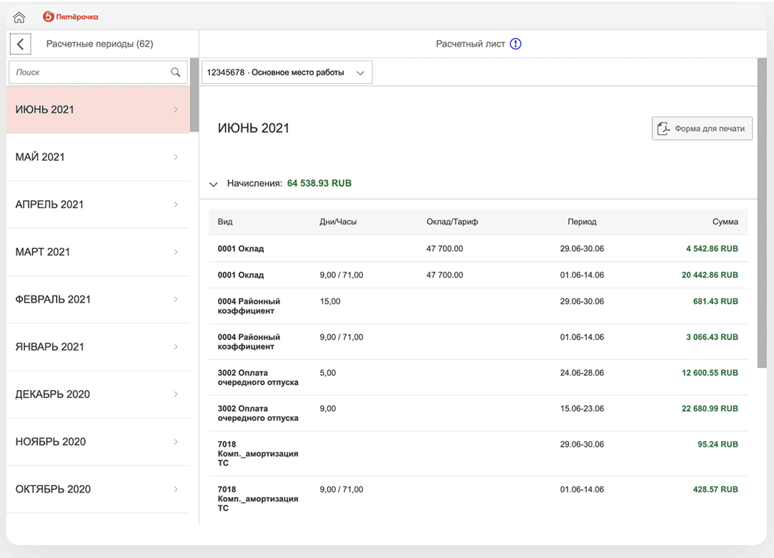This screenshot has width=774, height=558.
Task: Click the chevron on the ЯНВАРЬ 2021 row
Action: pyautogui.click(x=176, y=346)
